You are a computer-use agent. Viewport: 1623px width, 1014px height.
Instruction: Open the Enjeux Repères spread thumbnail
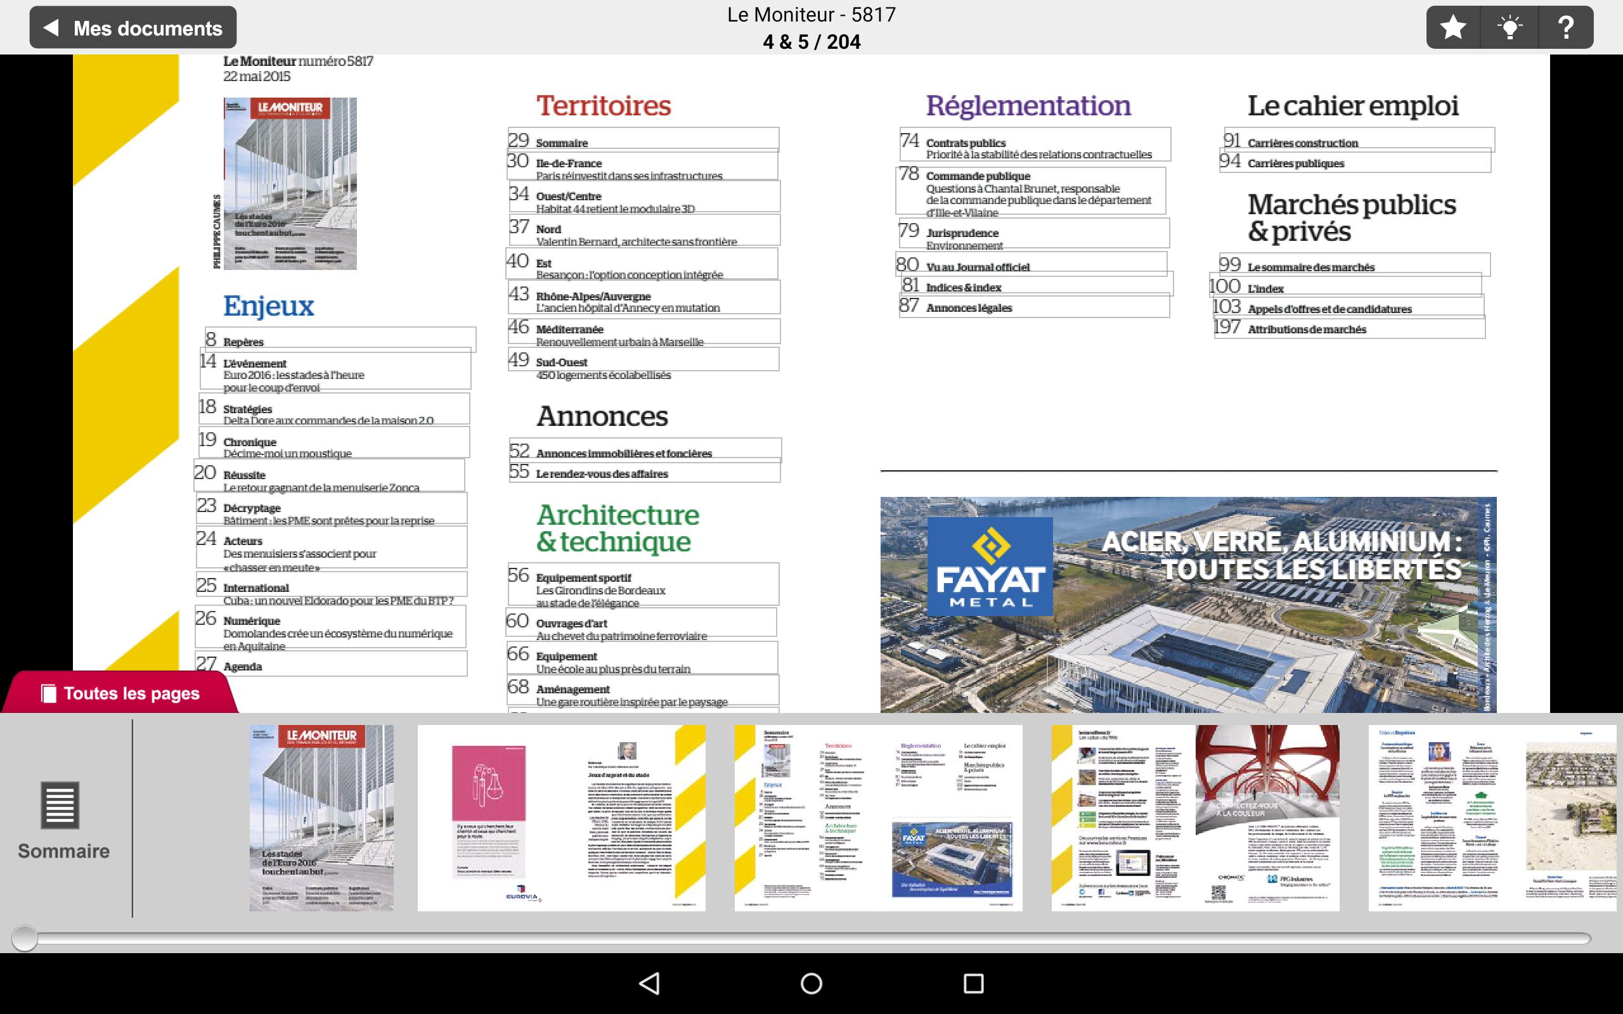(x=1492, y=818)
